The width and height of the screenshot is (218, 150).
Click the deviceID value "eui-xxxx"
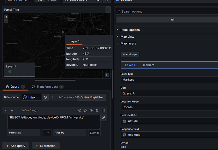click(x=90, y=65)
